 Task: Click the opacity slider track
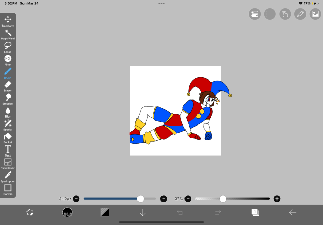[x=233, y=199]
